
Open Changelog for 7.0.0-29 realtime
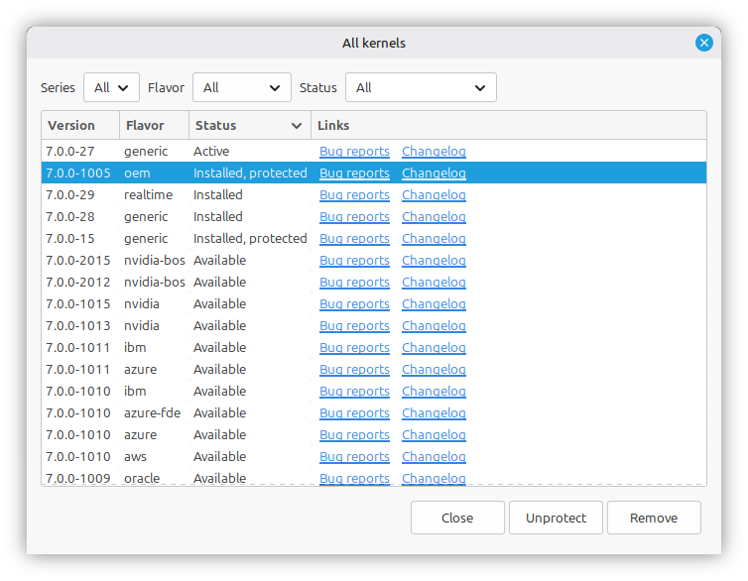tap(434, 195)
